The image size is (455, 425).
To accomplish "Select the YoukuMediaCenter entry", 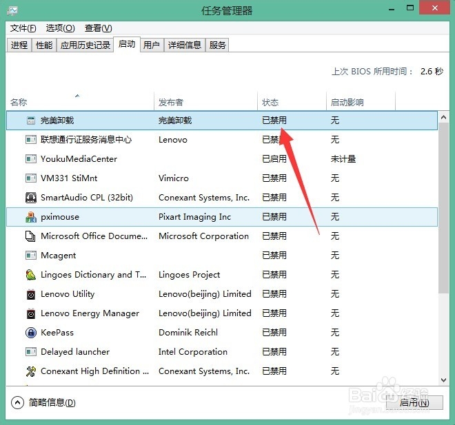I will (x=79, y=159).
